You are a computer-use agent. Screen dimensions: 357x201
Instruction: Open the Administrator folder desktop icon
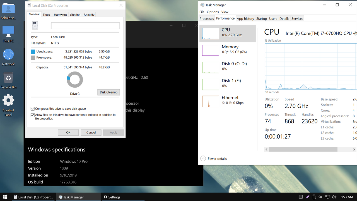(x=8, y=11)
